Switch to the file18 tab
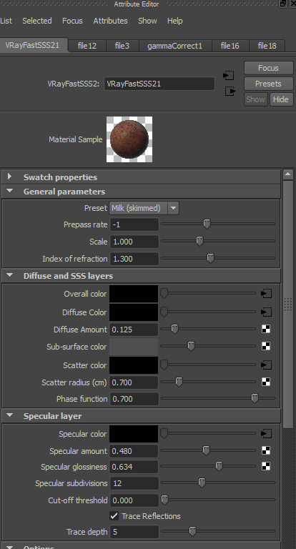The height and width of the screenshot is (549, 296). tap(267, 46)
